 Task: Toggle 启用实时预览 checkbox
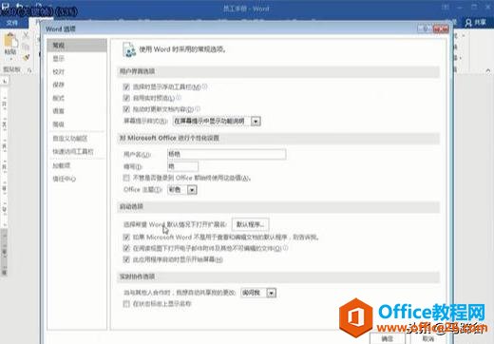126,98
